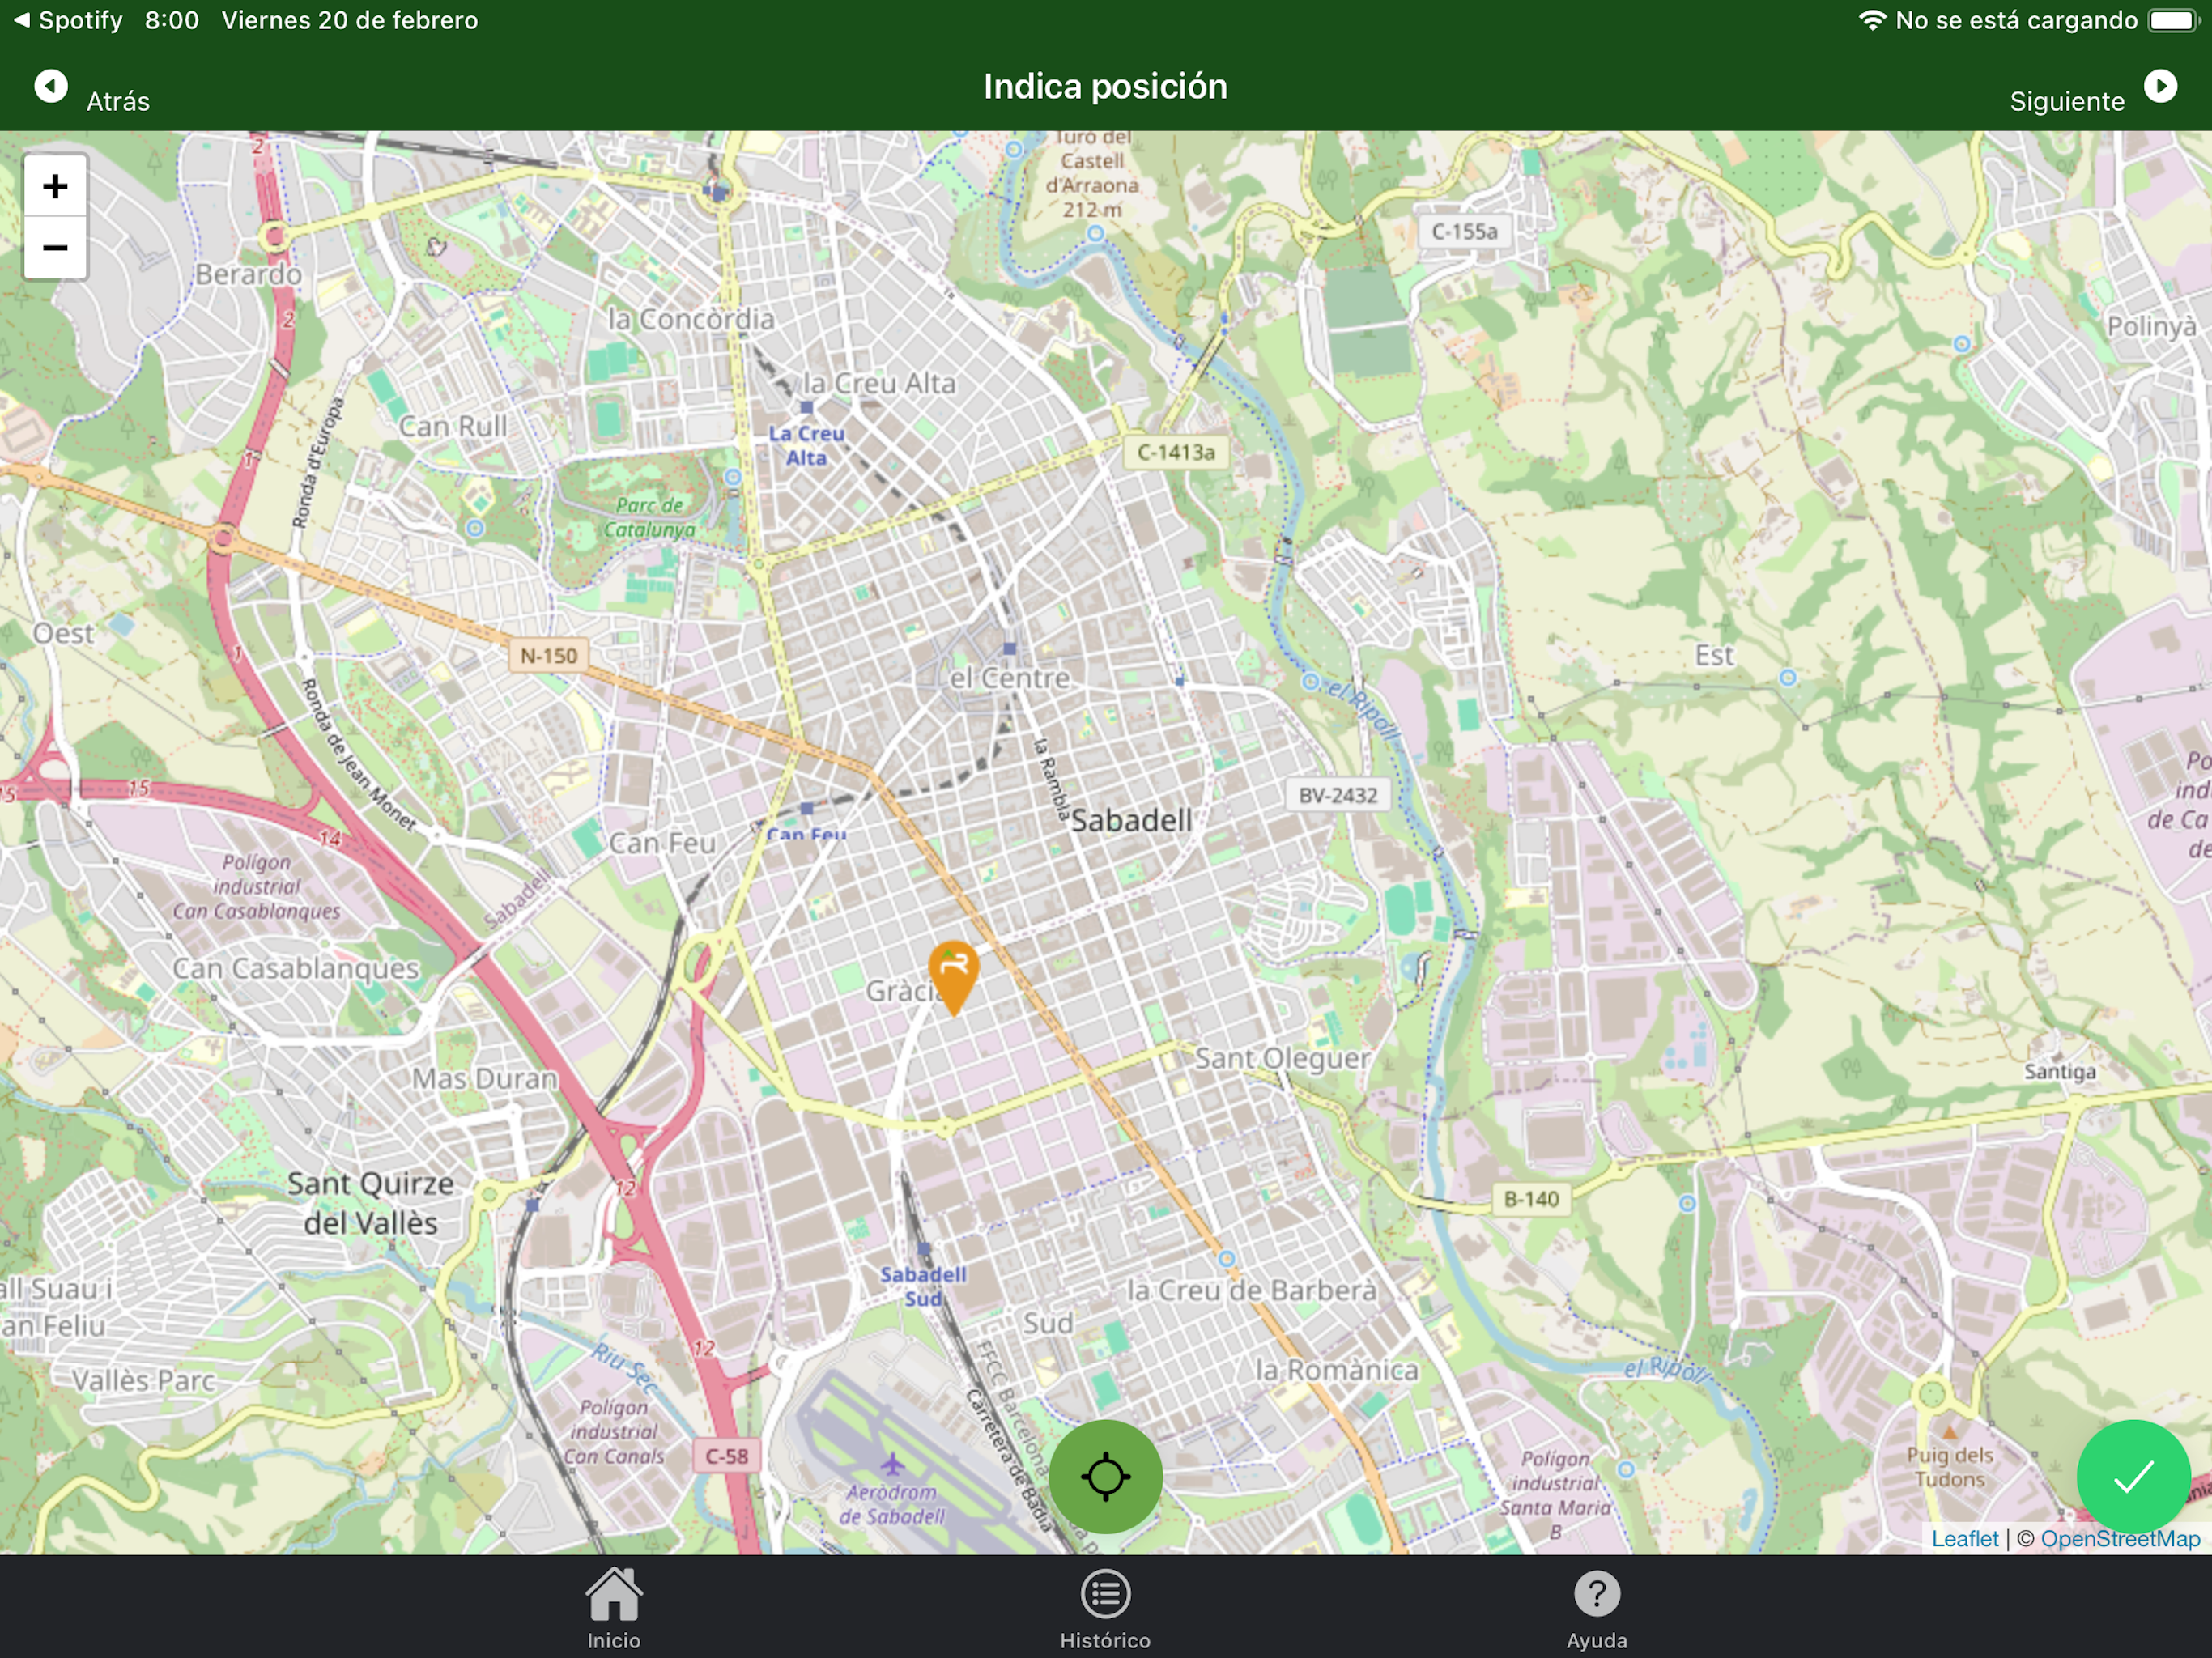The image size is (2212, 1658).
Task: Click the Sabadell Sud station label
Action: coord(923,1286)
